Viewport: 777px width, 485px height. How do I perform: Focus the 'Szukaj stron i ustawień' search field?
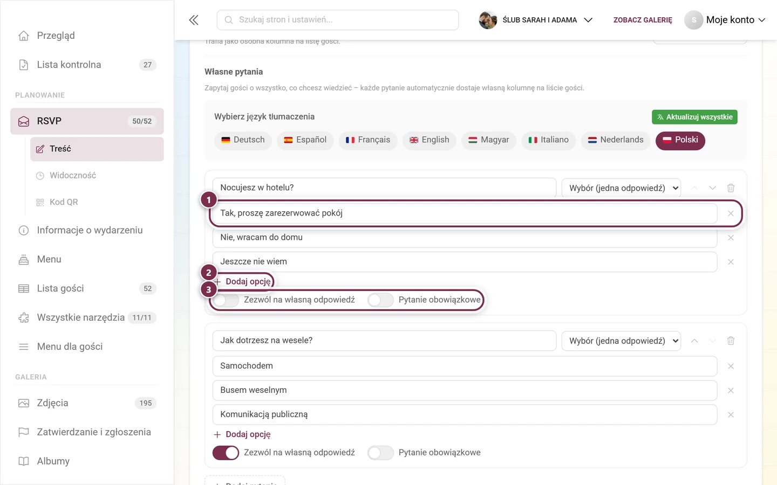(338, 20)
